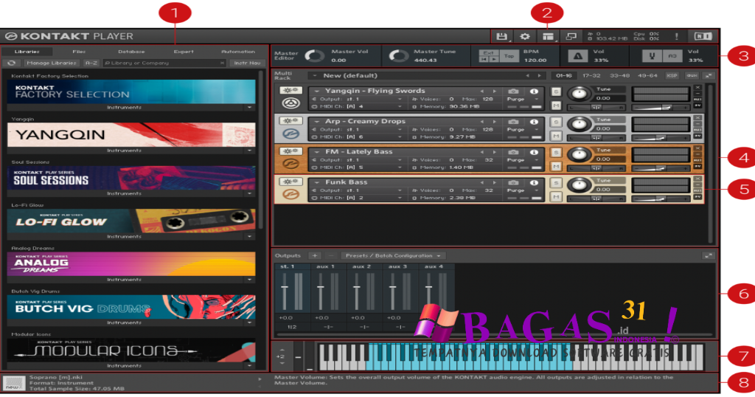The height and width of the screenshot is (397, 755).
Task: Open the Funk Bass name dropdown
Action: tap(317, 182)
